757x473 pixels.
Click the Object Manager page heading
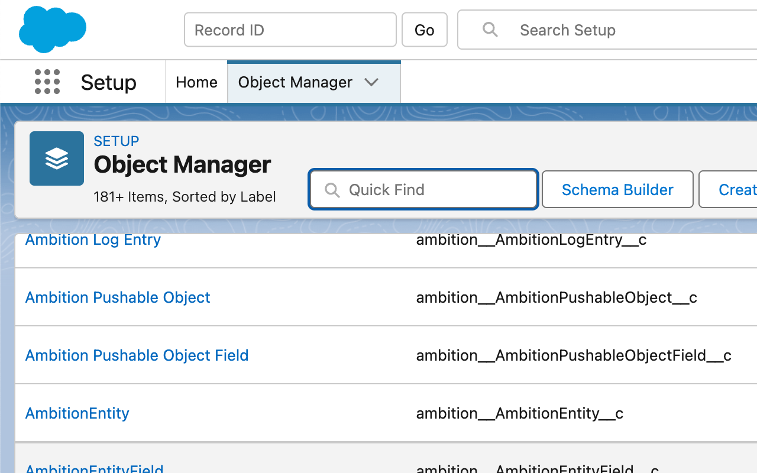183,164
